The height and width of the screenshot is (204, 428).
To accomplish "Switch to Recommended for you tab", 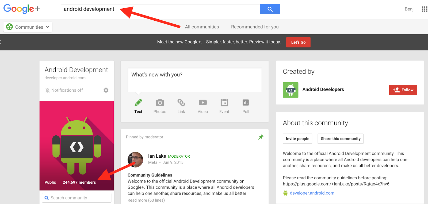I will click(255, 27).
